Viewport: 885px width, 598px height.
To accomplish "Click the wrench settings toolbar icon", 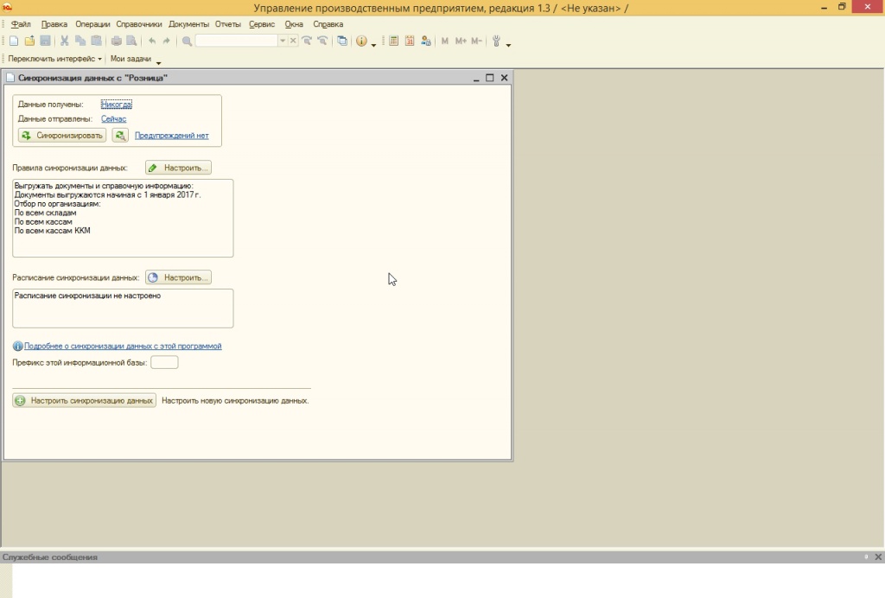I will click(x=497, y=41).
